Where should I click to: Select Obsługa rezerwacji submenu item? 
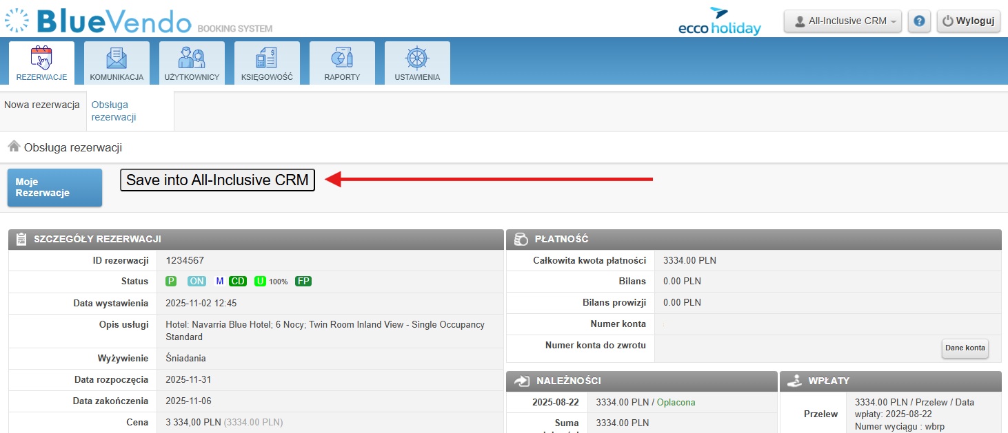pyautogui.click(x=114, y=111)
